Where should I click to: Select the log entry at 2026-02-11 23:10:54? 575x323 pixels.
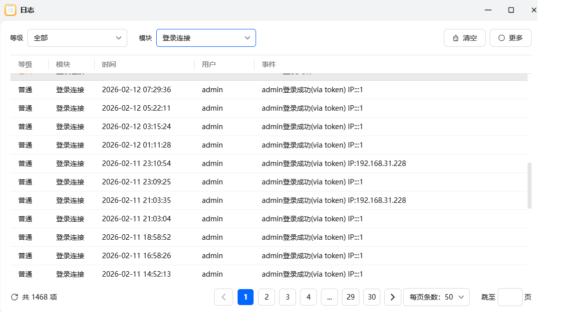pyautogui.click(x=269, y=163)
